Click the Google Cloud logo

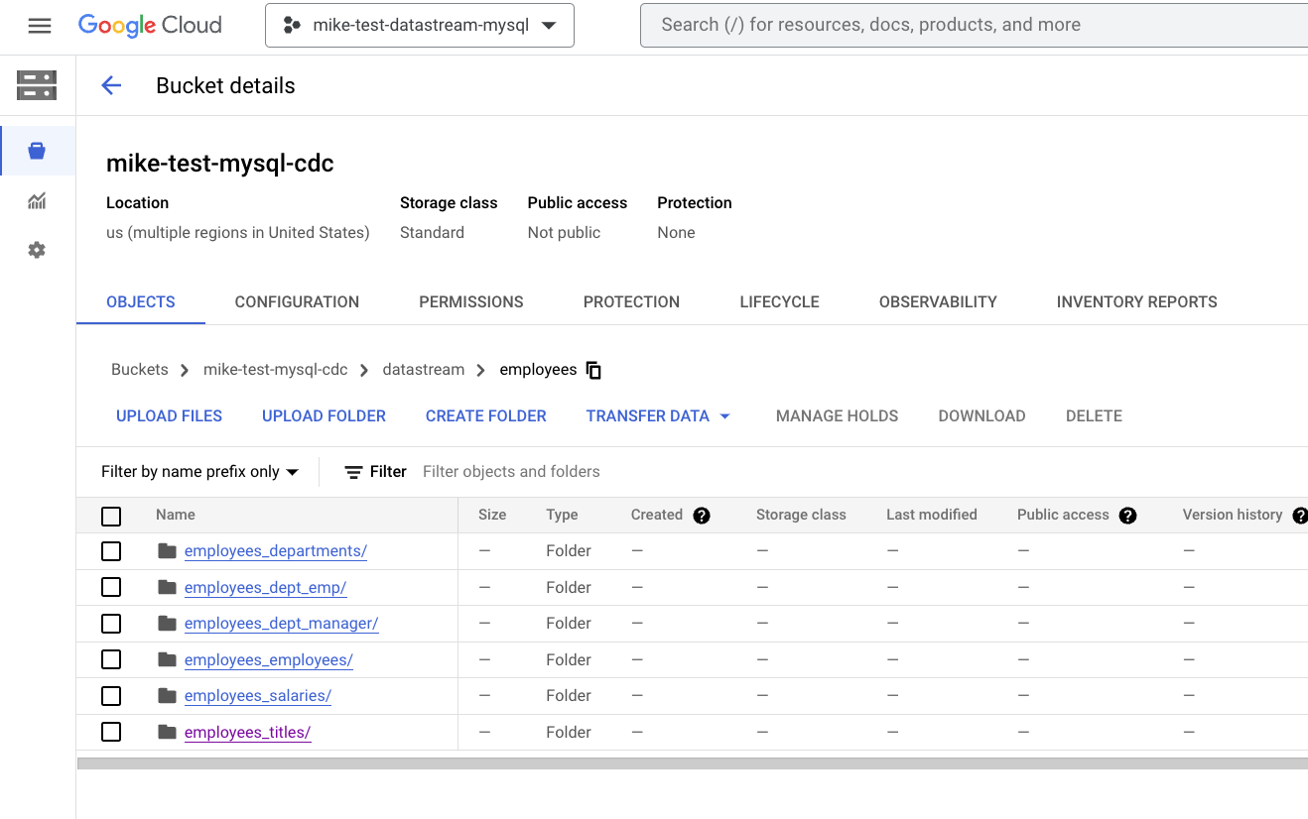[x=150, y=26]
